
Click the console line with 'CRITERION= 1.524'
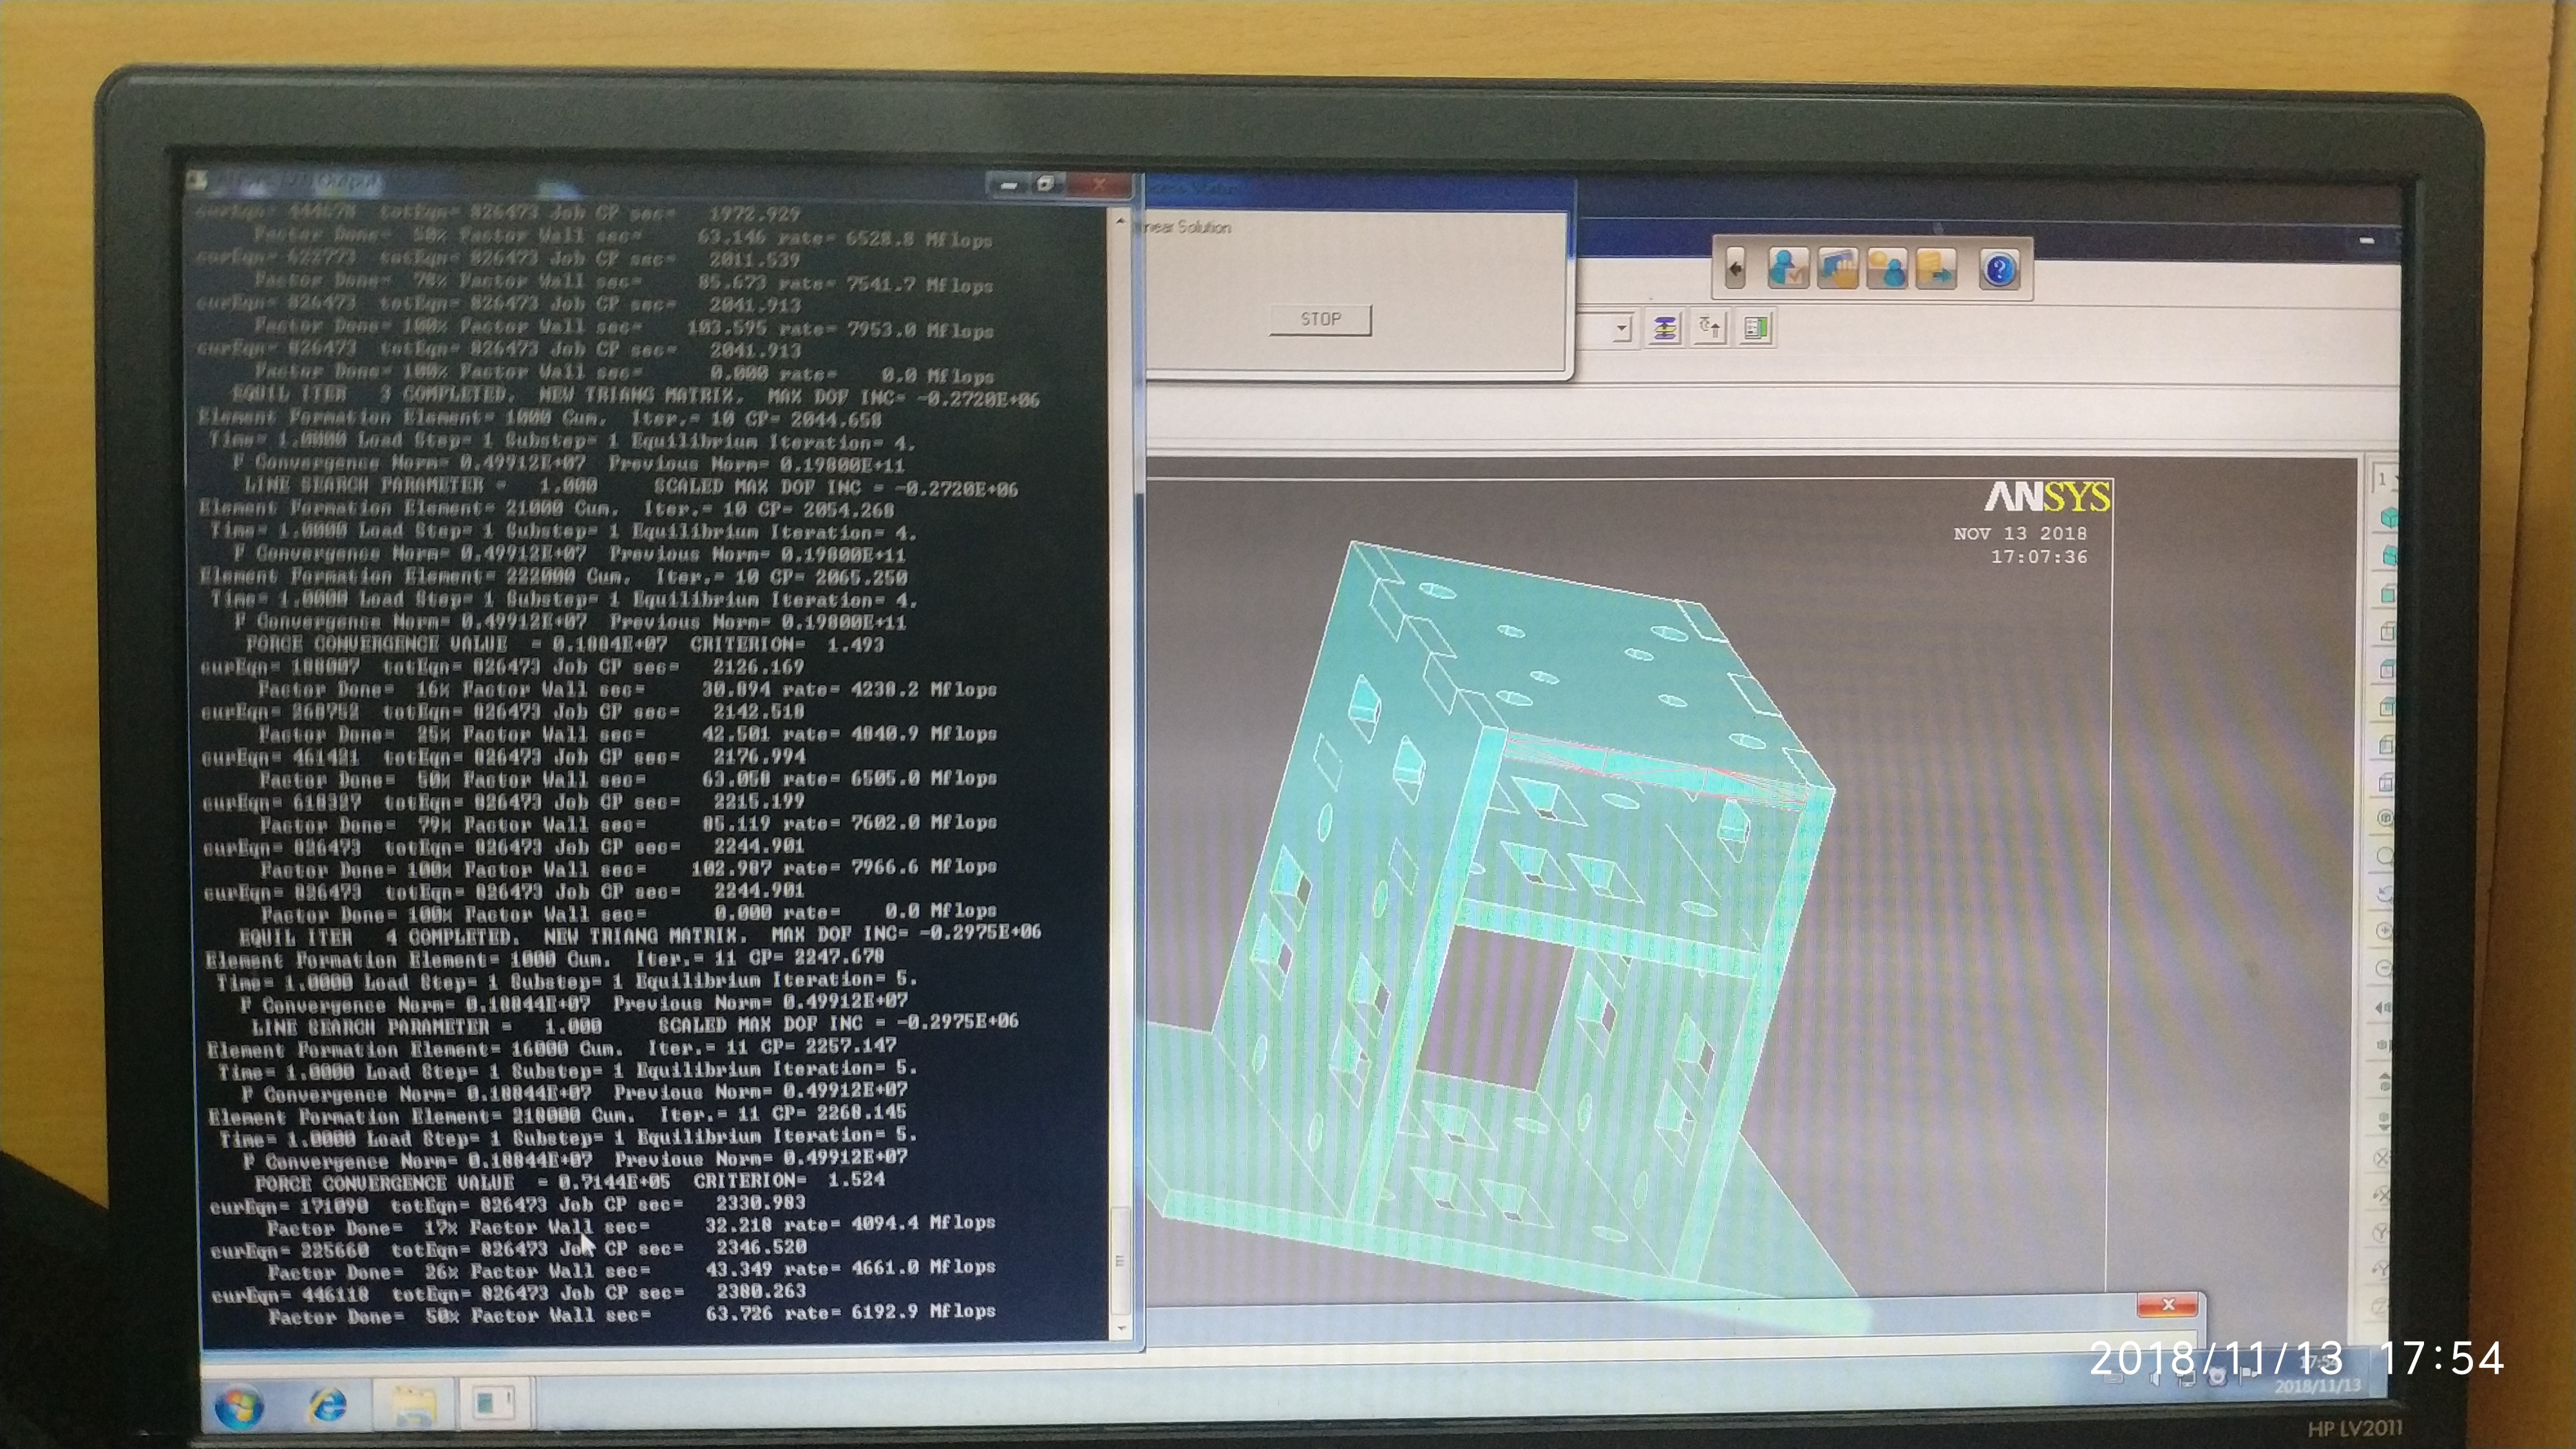570,1181
